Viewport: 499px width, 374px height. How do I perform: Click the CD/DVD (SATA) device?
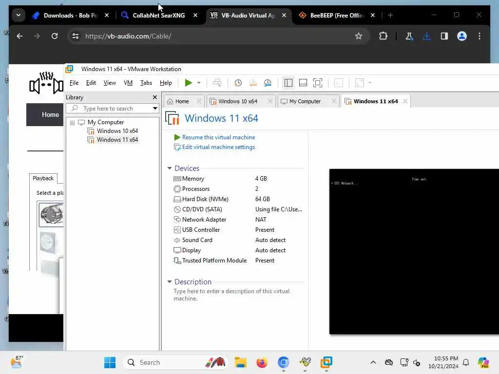tap(238, 209)
